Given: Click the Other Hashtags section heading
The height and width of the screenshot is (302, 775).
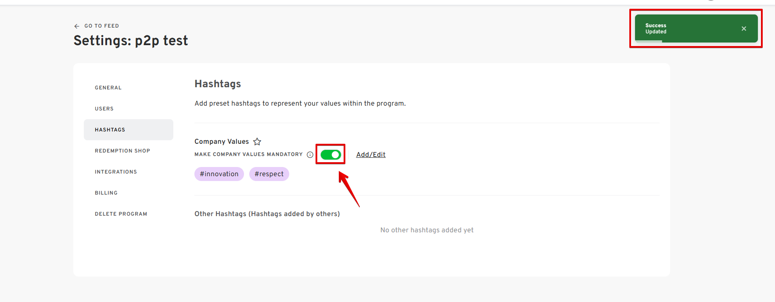Looking at the screenshot, I should coord(267,214).
